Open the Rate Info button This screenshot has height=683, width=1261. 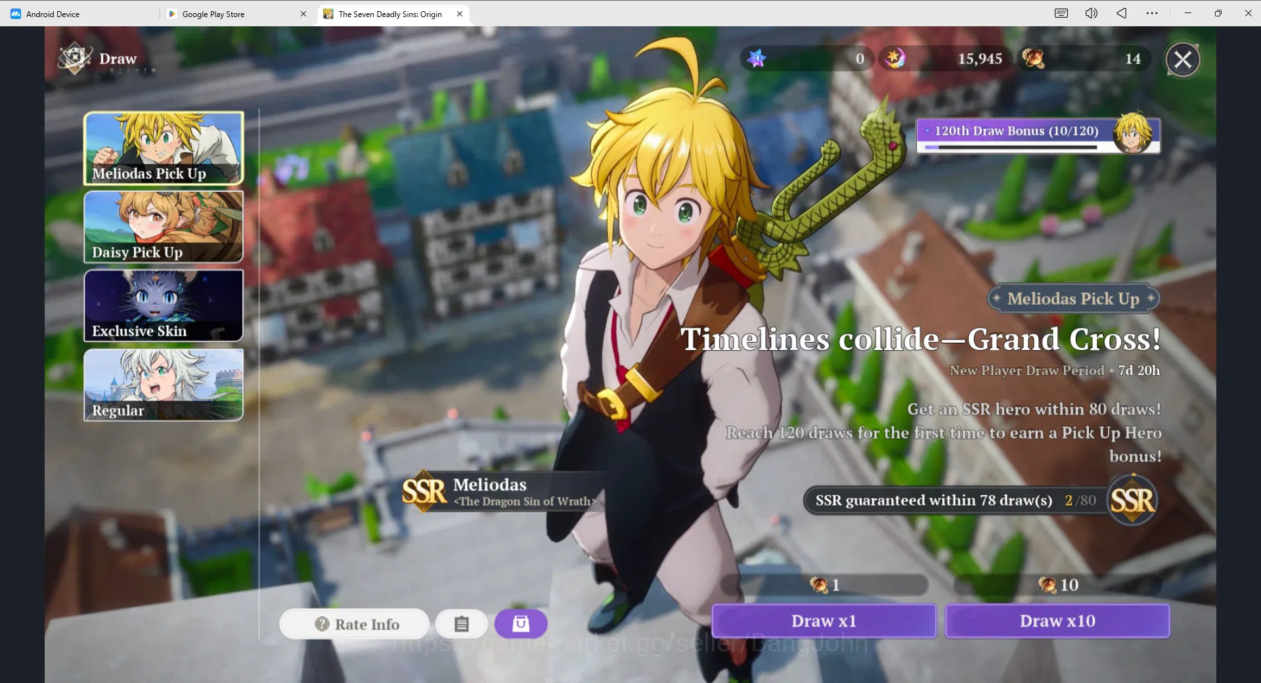(355, 624)
